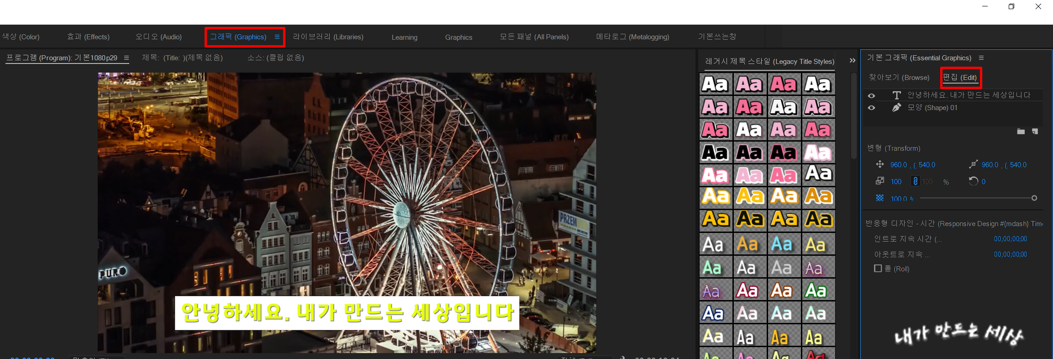Select the 제목 (Title) 제목 없음 panel tab

[x=182, y=58]
